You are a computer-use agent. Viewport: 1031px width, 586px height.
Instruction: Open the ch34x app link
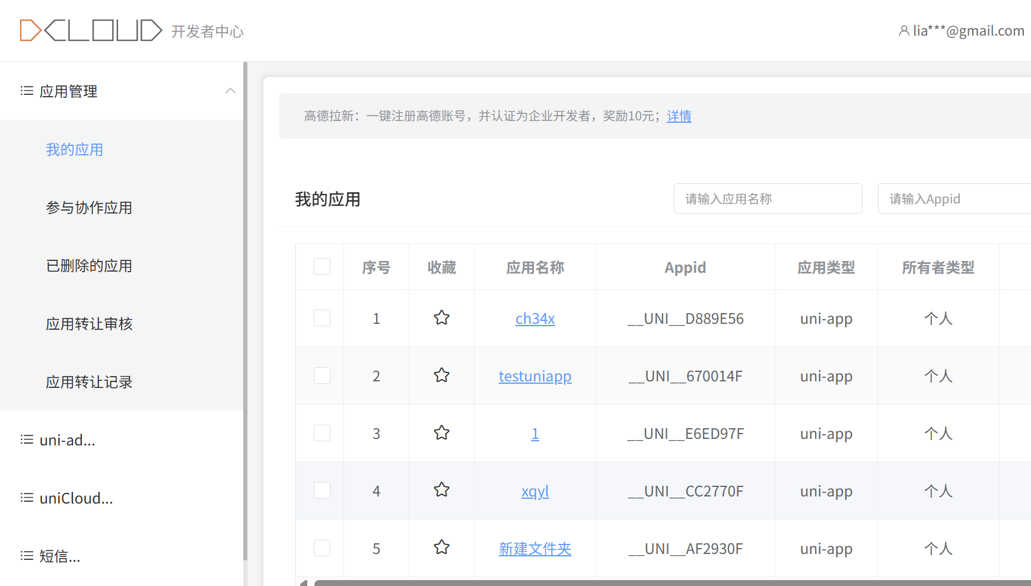(535, 319)
